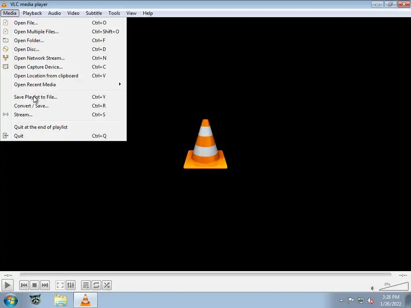Click the Open Multiple Files icon
Screen dimensions: 411x308
click(x=6, y=31)
